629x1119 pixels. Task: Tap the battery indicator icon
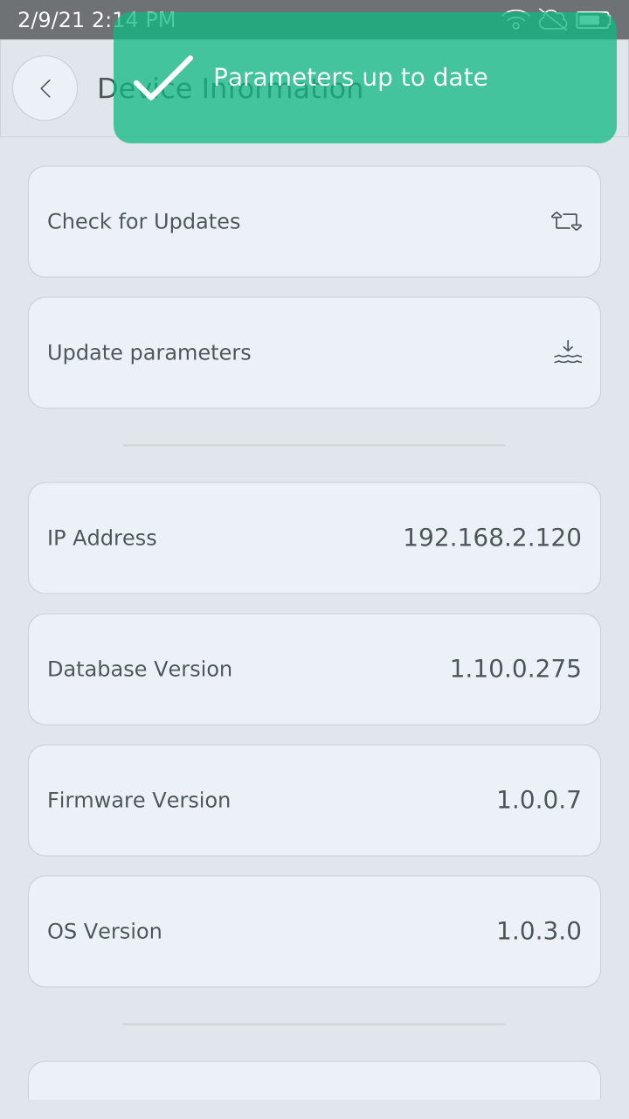pyautogui.click(x=593, y=19)
